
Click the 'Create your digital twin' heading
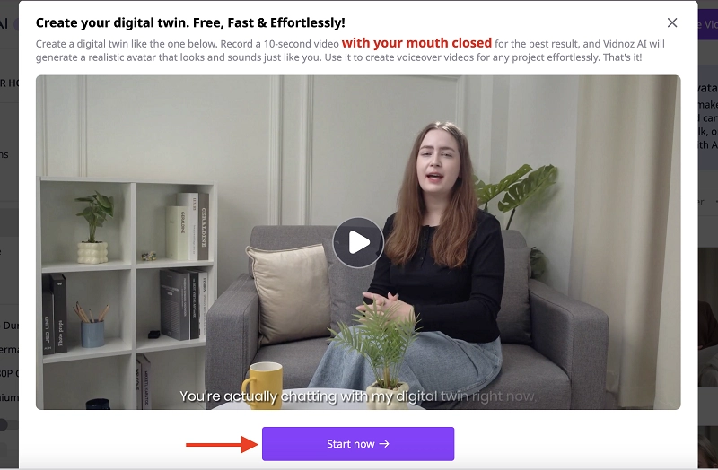[190, 22]
